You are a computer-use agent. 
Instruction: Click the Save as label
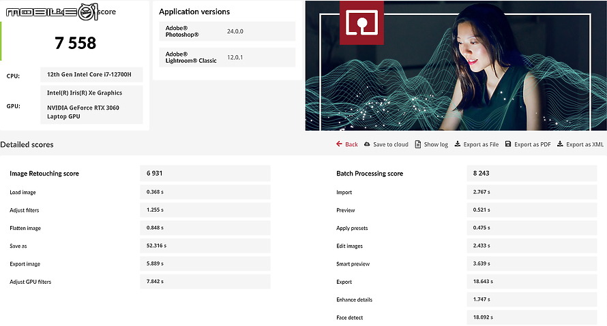[18, 246]
